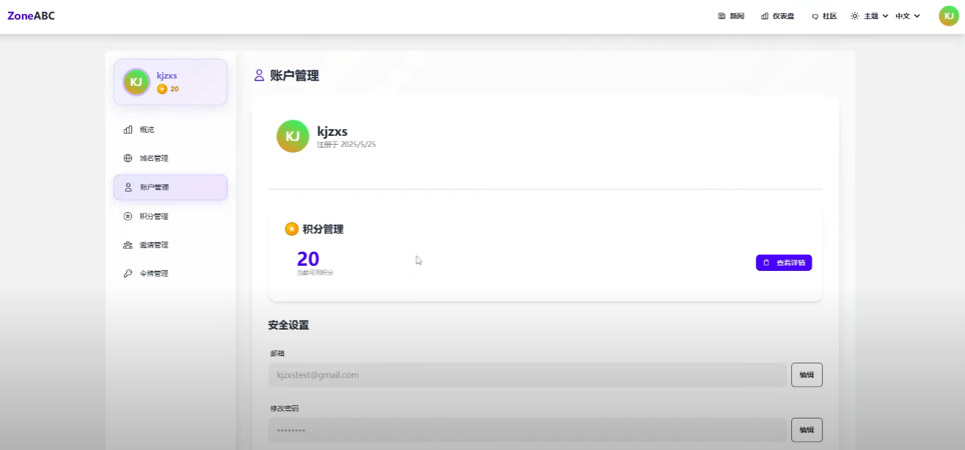The height and width of the screenshot is (450, 965).
Task: Click 编辑 button next to the email field
Action: click(x=806, y=375)
